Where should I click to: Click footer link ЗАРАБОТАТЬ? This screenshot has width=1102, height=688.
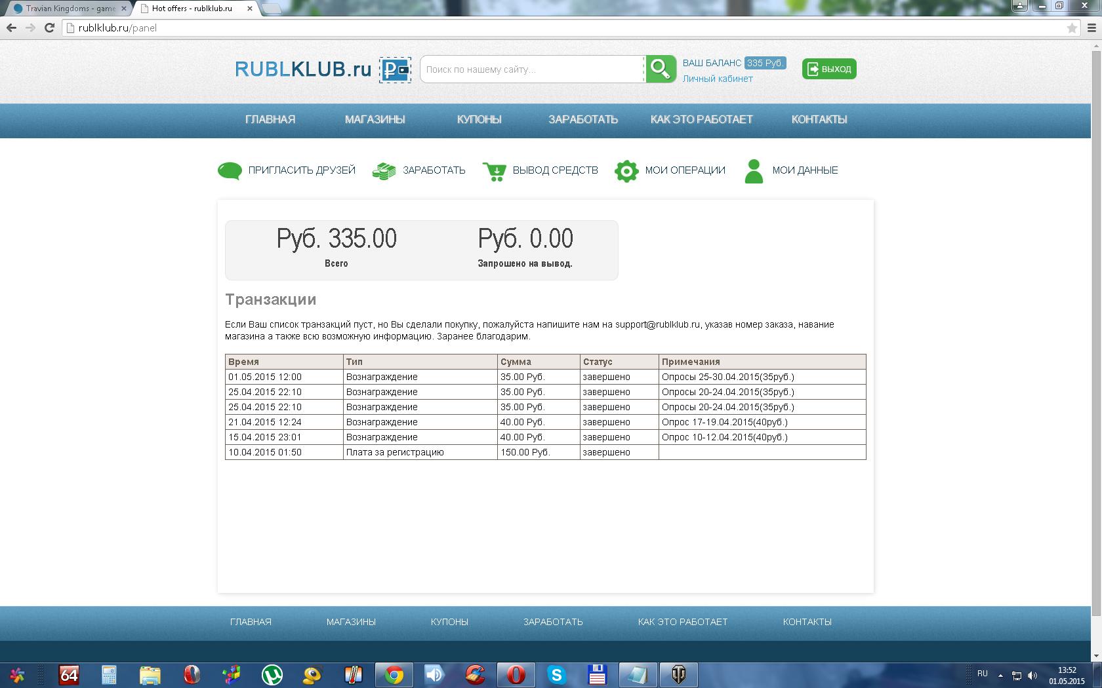(x=553, y=622)
